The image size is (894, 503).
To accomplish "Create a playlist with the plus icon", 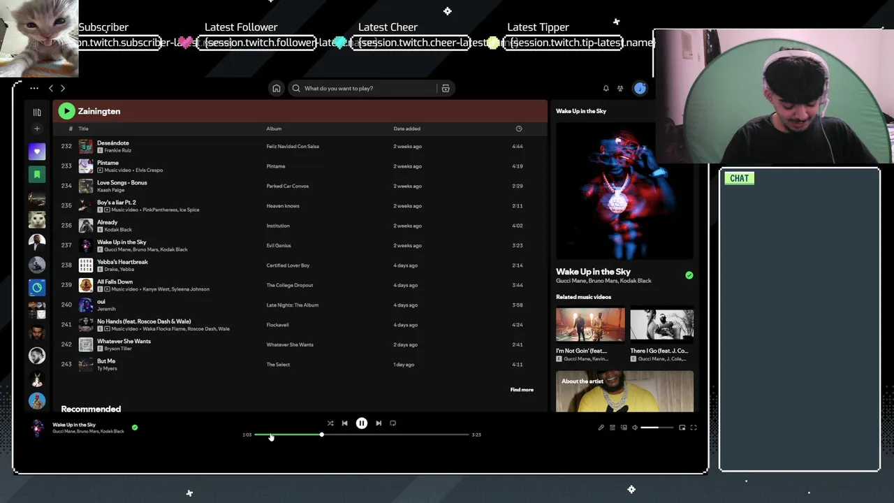I will click(x=37, y=129).
